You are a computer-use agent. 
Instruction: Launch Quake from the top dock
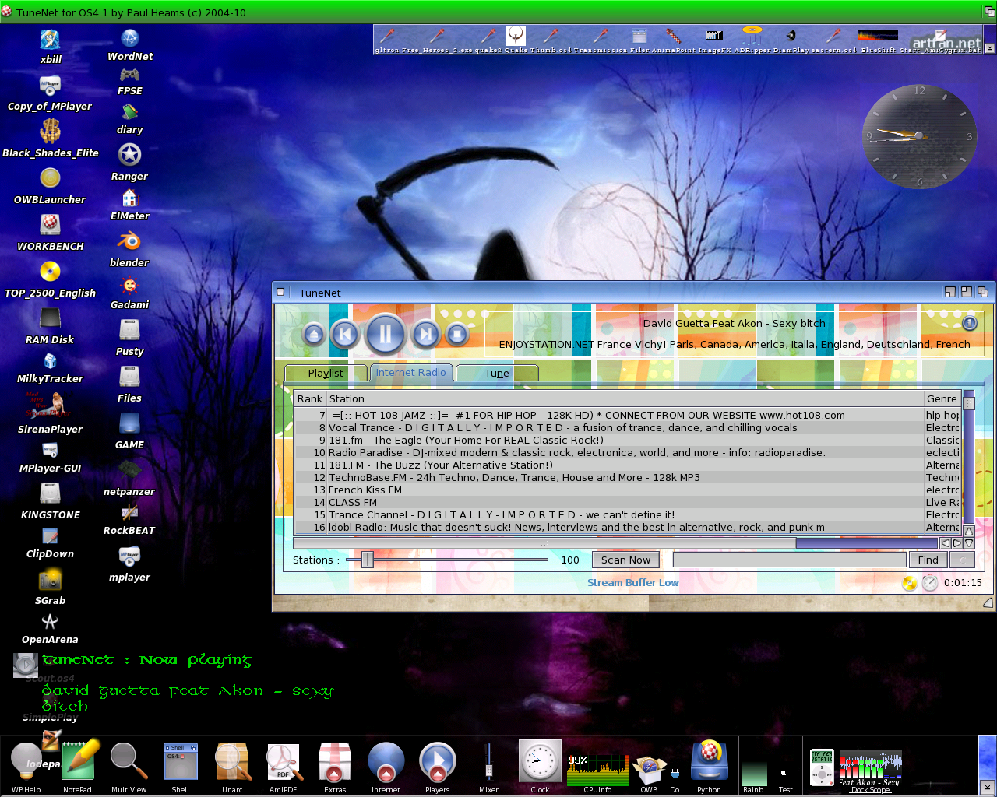coord(516,39)
